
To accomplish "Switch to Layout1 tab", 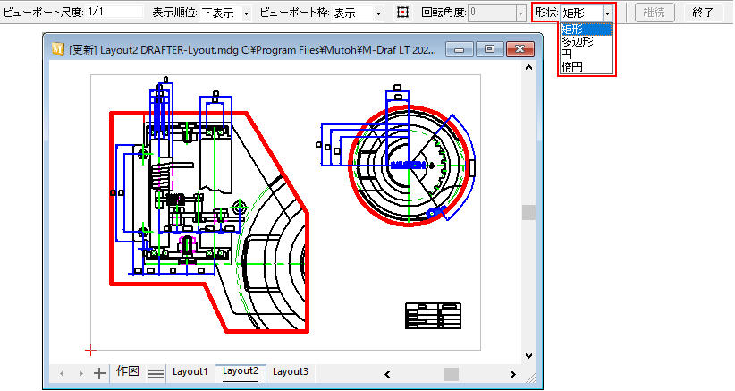I will (190, 371).
